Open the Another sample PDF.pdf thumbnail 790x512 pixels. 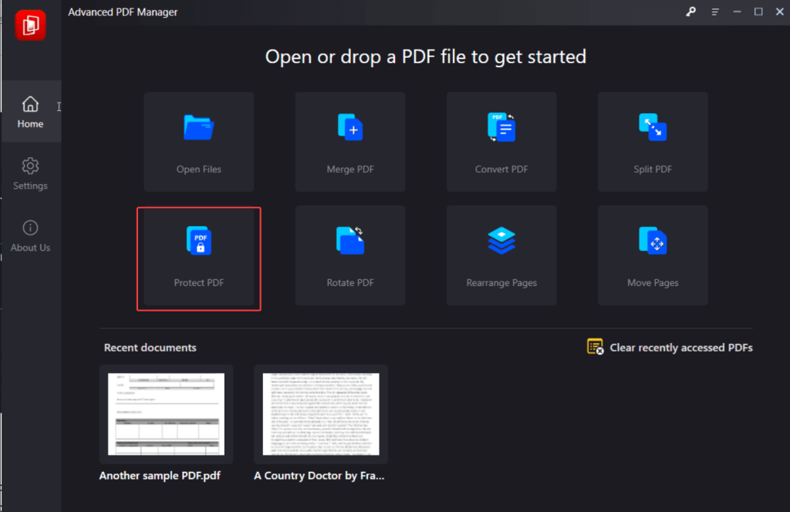(167, 414)
